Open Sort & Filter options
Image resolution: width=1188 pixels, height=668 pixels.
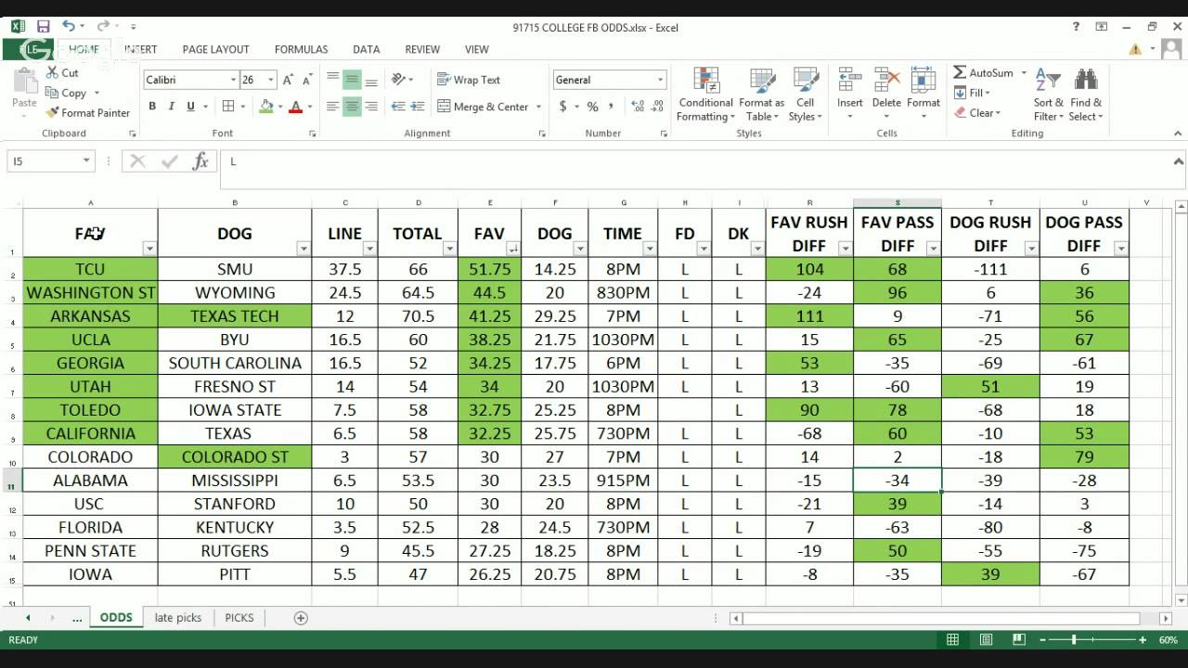[1049, 94]
